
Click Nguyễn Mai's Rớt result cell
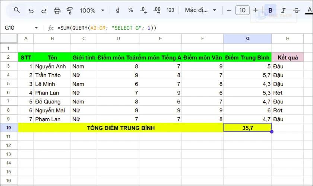[287, 110]
